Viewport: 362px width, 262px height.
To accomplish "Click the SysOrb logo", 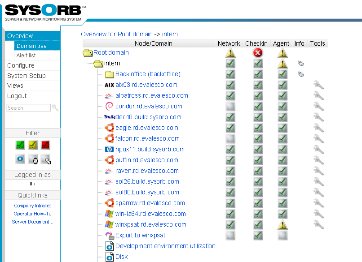I will point(45,13).
